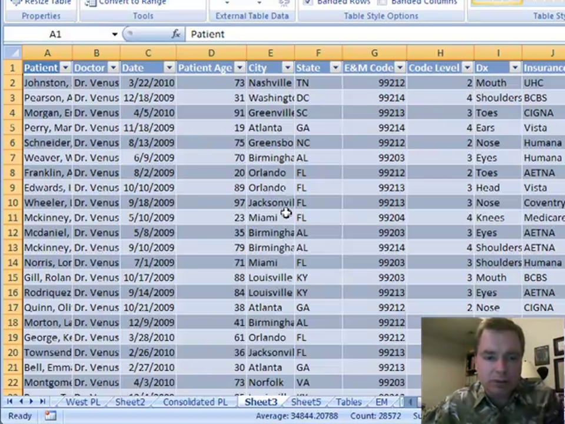Click the patient age cell 97
The image size is (565, 424).
(x=211, y=203)
